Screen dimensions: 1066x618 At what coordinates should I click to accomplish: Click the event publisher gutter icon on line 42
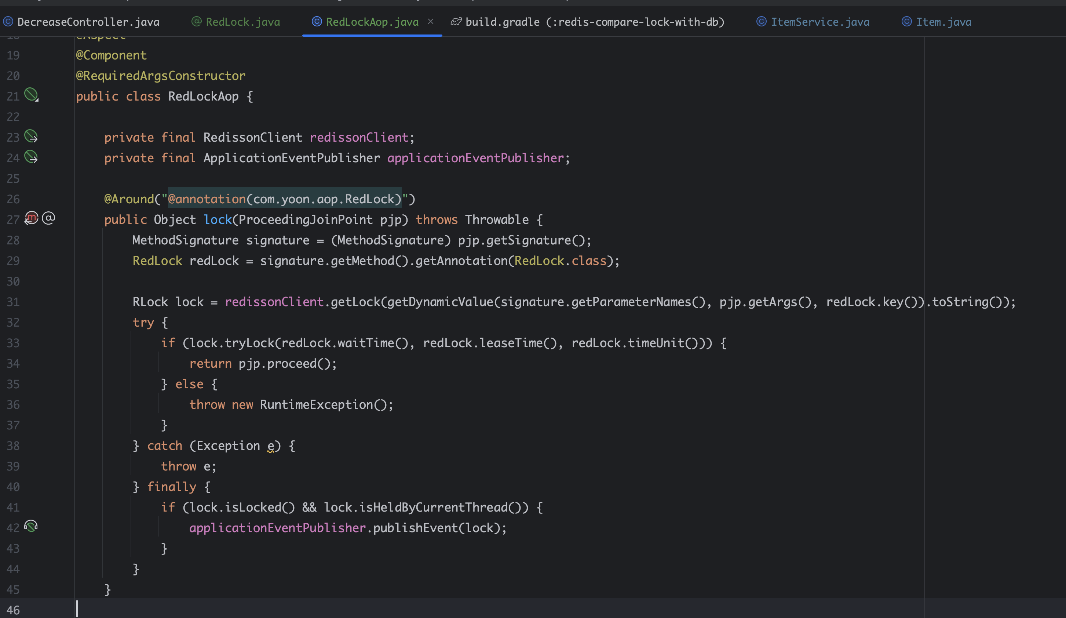point(31,527)
